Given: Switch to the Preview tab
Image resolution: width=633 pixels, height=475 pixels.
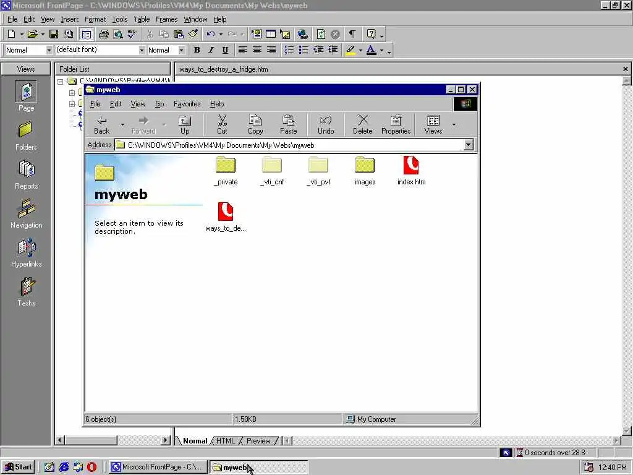Looking at the screenshot, I should pyautogui.click(x=258, y=440).
